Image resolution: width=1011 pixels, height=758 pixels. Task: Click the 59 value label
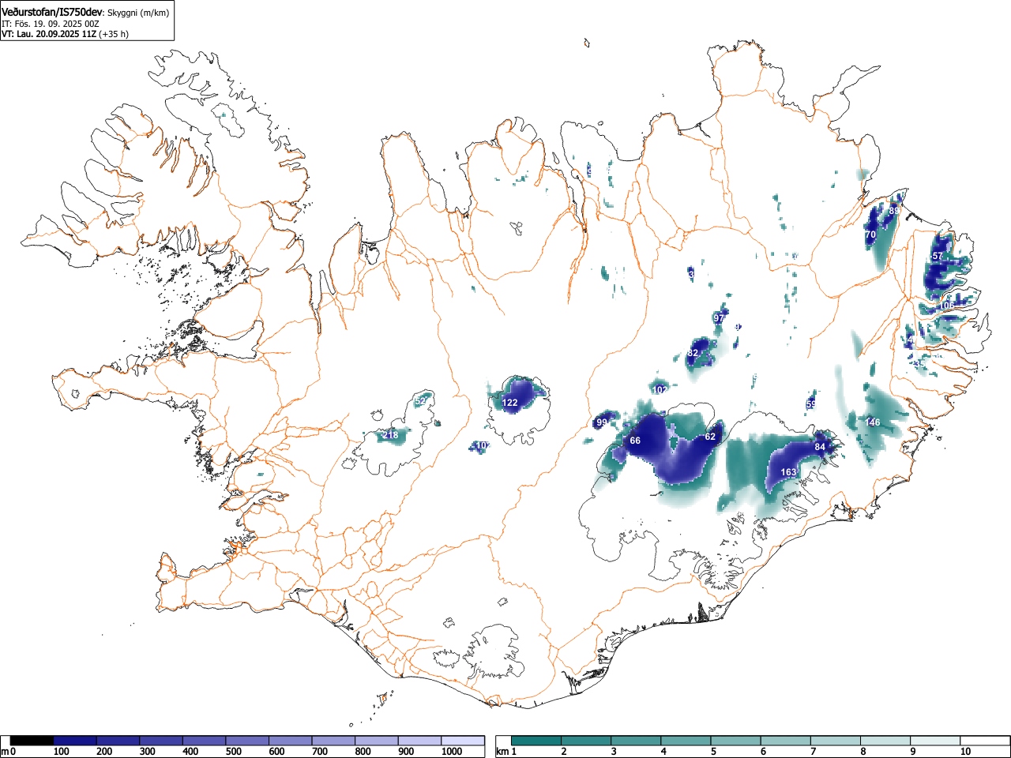(x=811, y=404)
